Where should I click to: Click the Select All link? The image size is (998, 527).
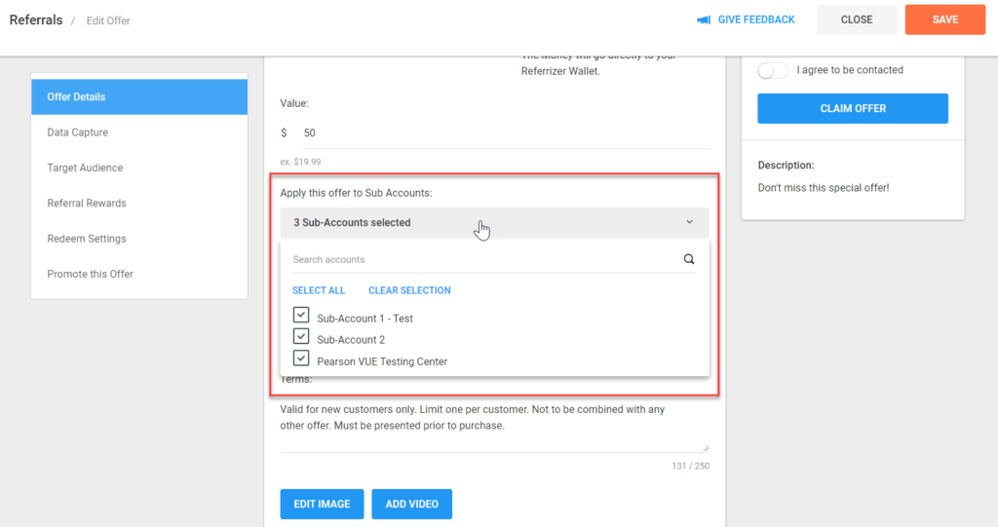(319, 290)
